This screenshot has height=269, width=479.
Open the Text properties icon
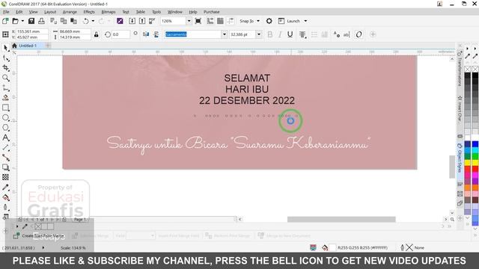(x=337, y=34)
